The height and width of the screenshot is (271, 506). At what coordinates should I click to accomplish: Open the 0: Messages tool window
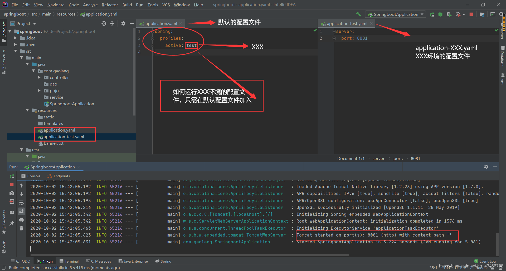[99, 261]
